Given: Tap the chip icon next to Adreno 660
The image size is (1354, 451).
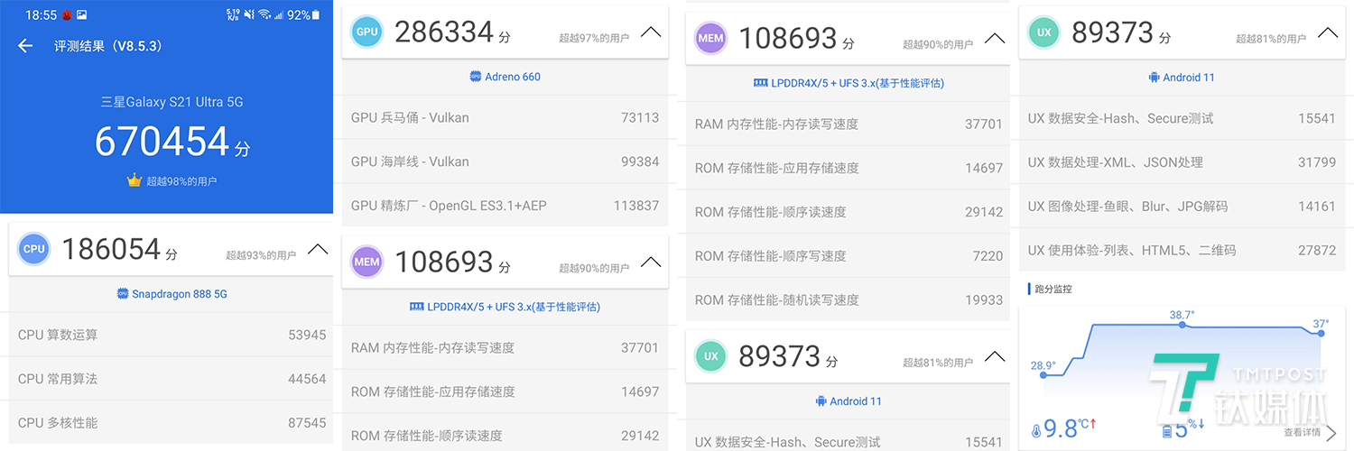Looking at the screenshot, I should [476, 77].
